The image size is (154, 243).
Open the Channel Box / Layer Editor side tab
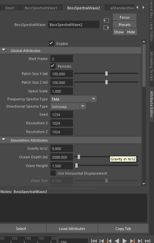point(151,21)
